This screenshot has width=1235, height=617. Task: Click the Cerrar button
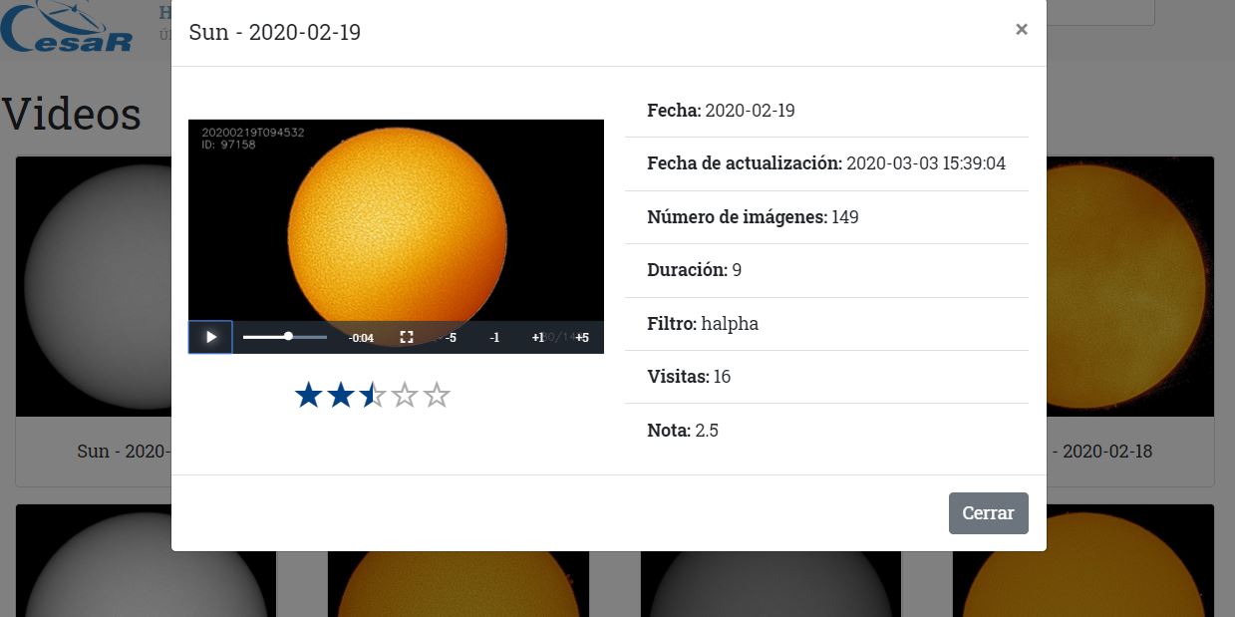pyautogui.click(x=988, y=513)
